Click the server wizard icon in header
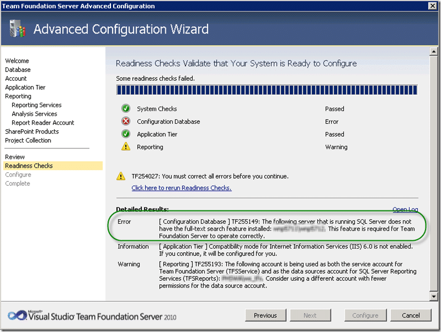441x332 pixels. point(17,29)
